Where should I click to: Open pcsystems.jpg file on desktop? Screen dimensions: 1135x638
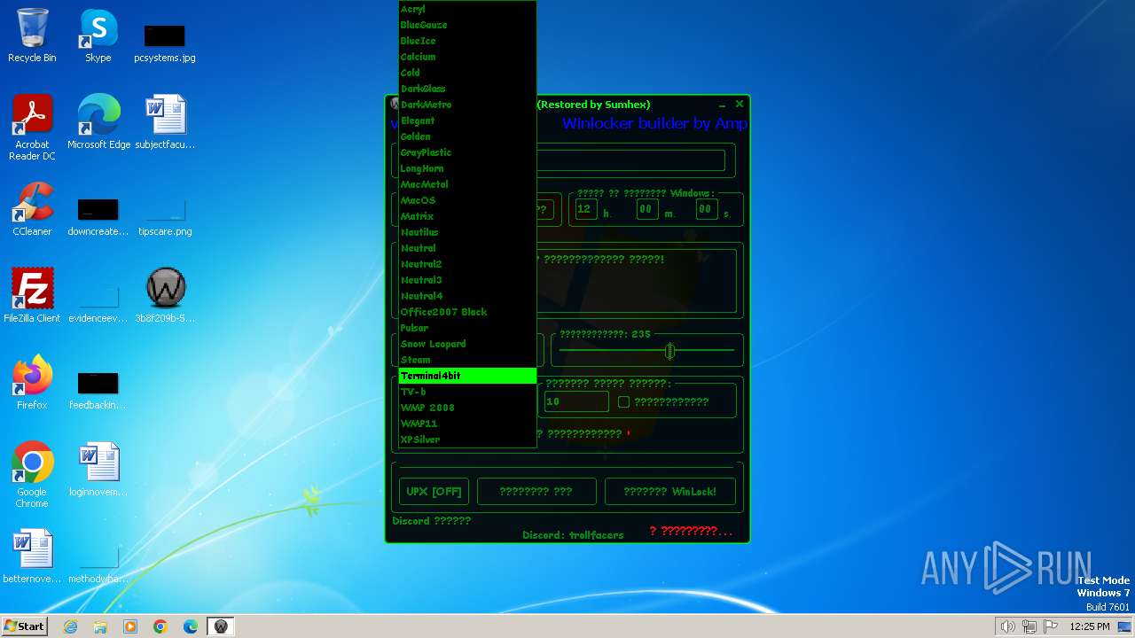pos(165,43)
